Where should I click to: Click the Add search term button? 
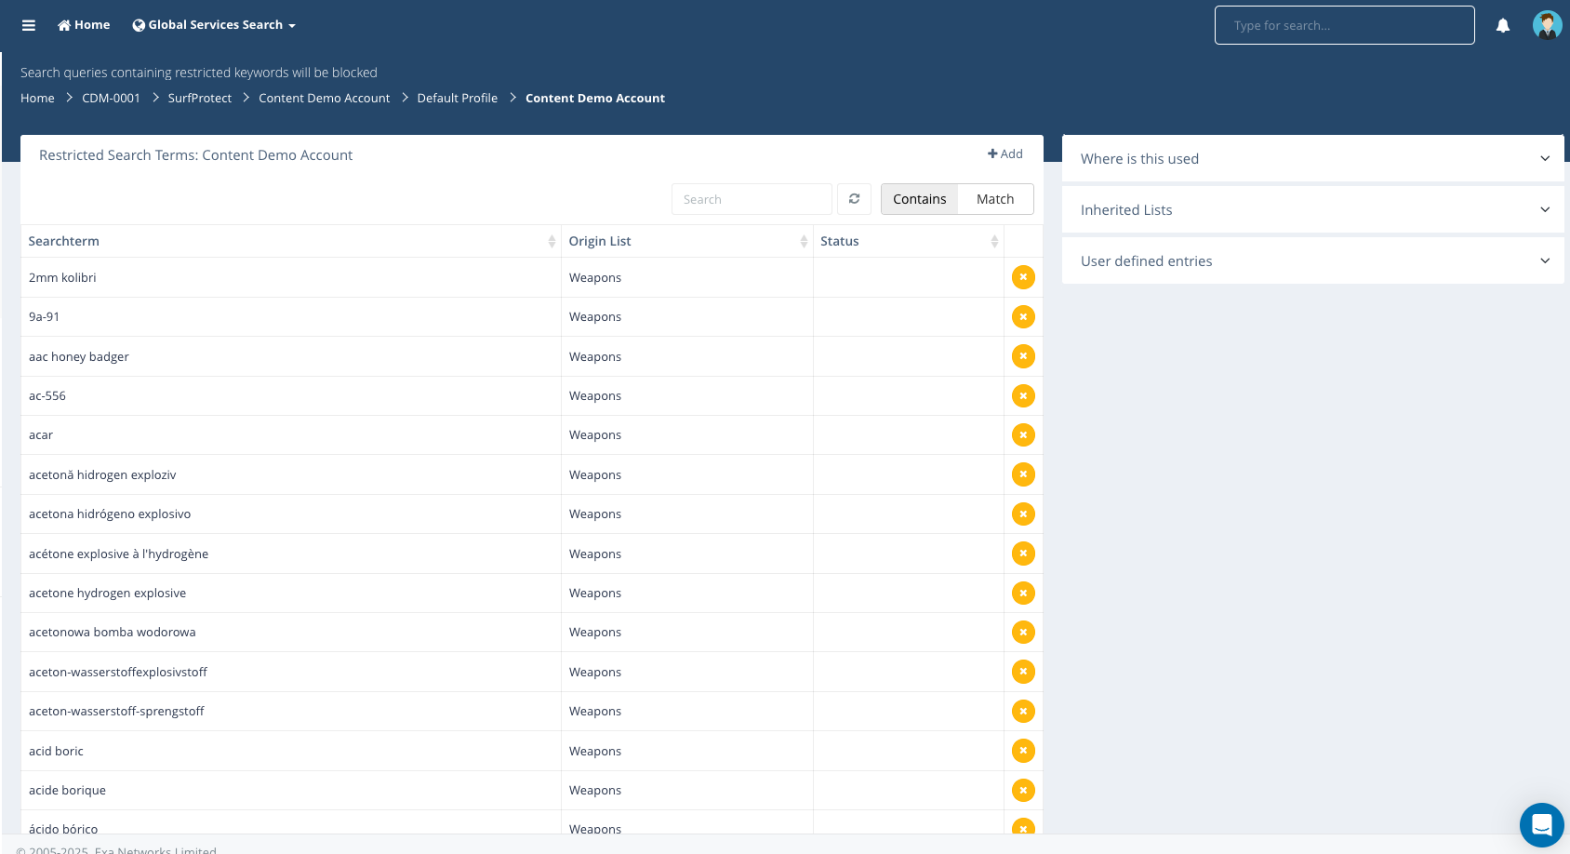coord(1005,154)
